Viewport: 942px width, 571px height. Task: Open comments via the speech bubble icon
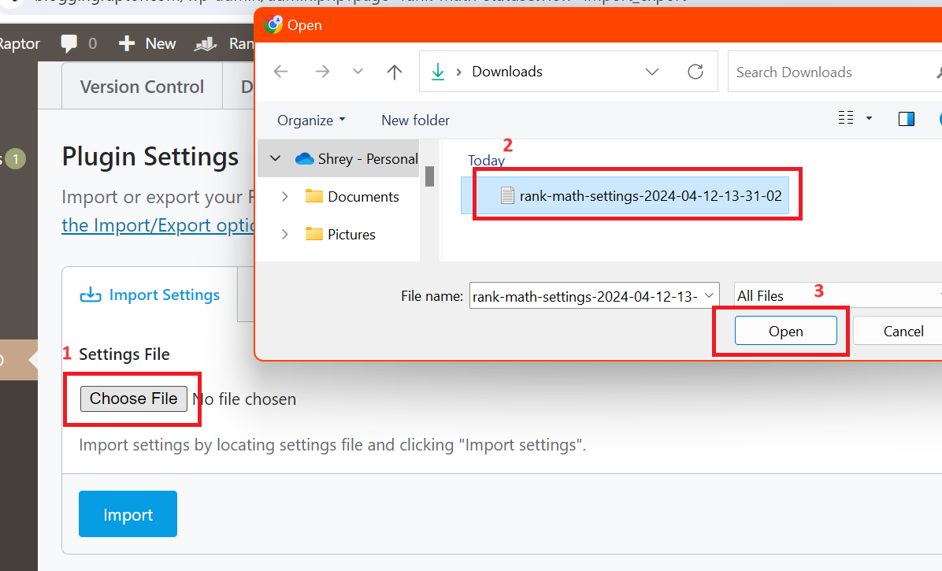[x=69, y=43]
